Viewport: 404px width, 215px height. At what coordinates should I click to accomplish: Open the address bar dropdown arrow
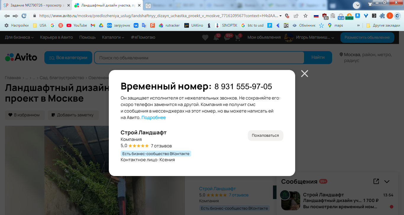click(280, 16)
